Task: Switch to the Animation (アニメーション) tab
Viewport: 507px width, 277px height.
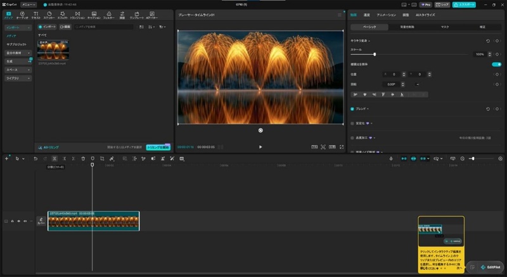Action: pos(386,15)
